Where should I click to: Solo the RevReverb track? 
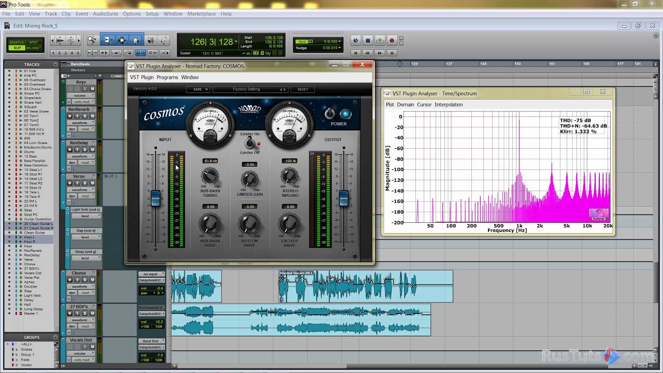84,116
